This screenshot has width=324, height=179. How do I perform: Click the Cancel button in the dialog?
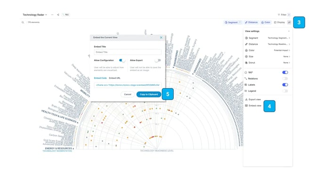point(128,95)
